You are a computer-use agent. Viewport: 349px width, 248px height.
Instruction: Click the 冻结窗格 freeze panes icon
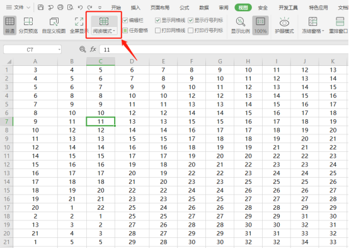pyautogui.click(x=312, y=22)
